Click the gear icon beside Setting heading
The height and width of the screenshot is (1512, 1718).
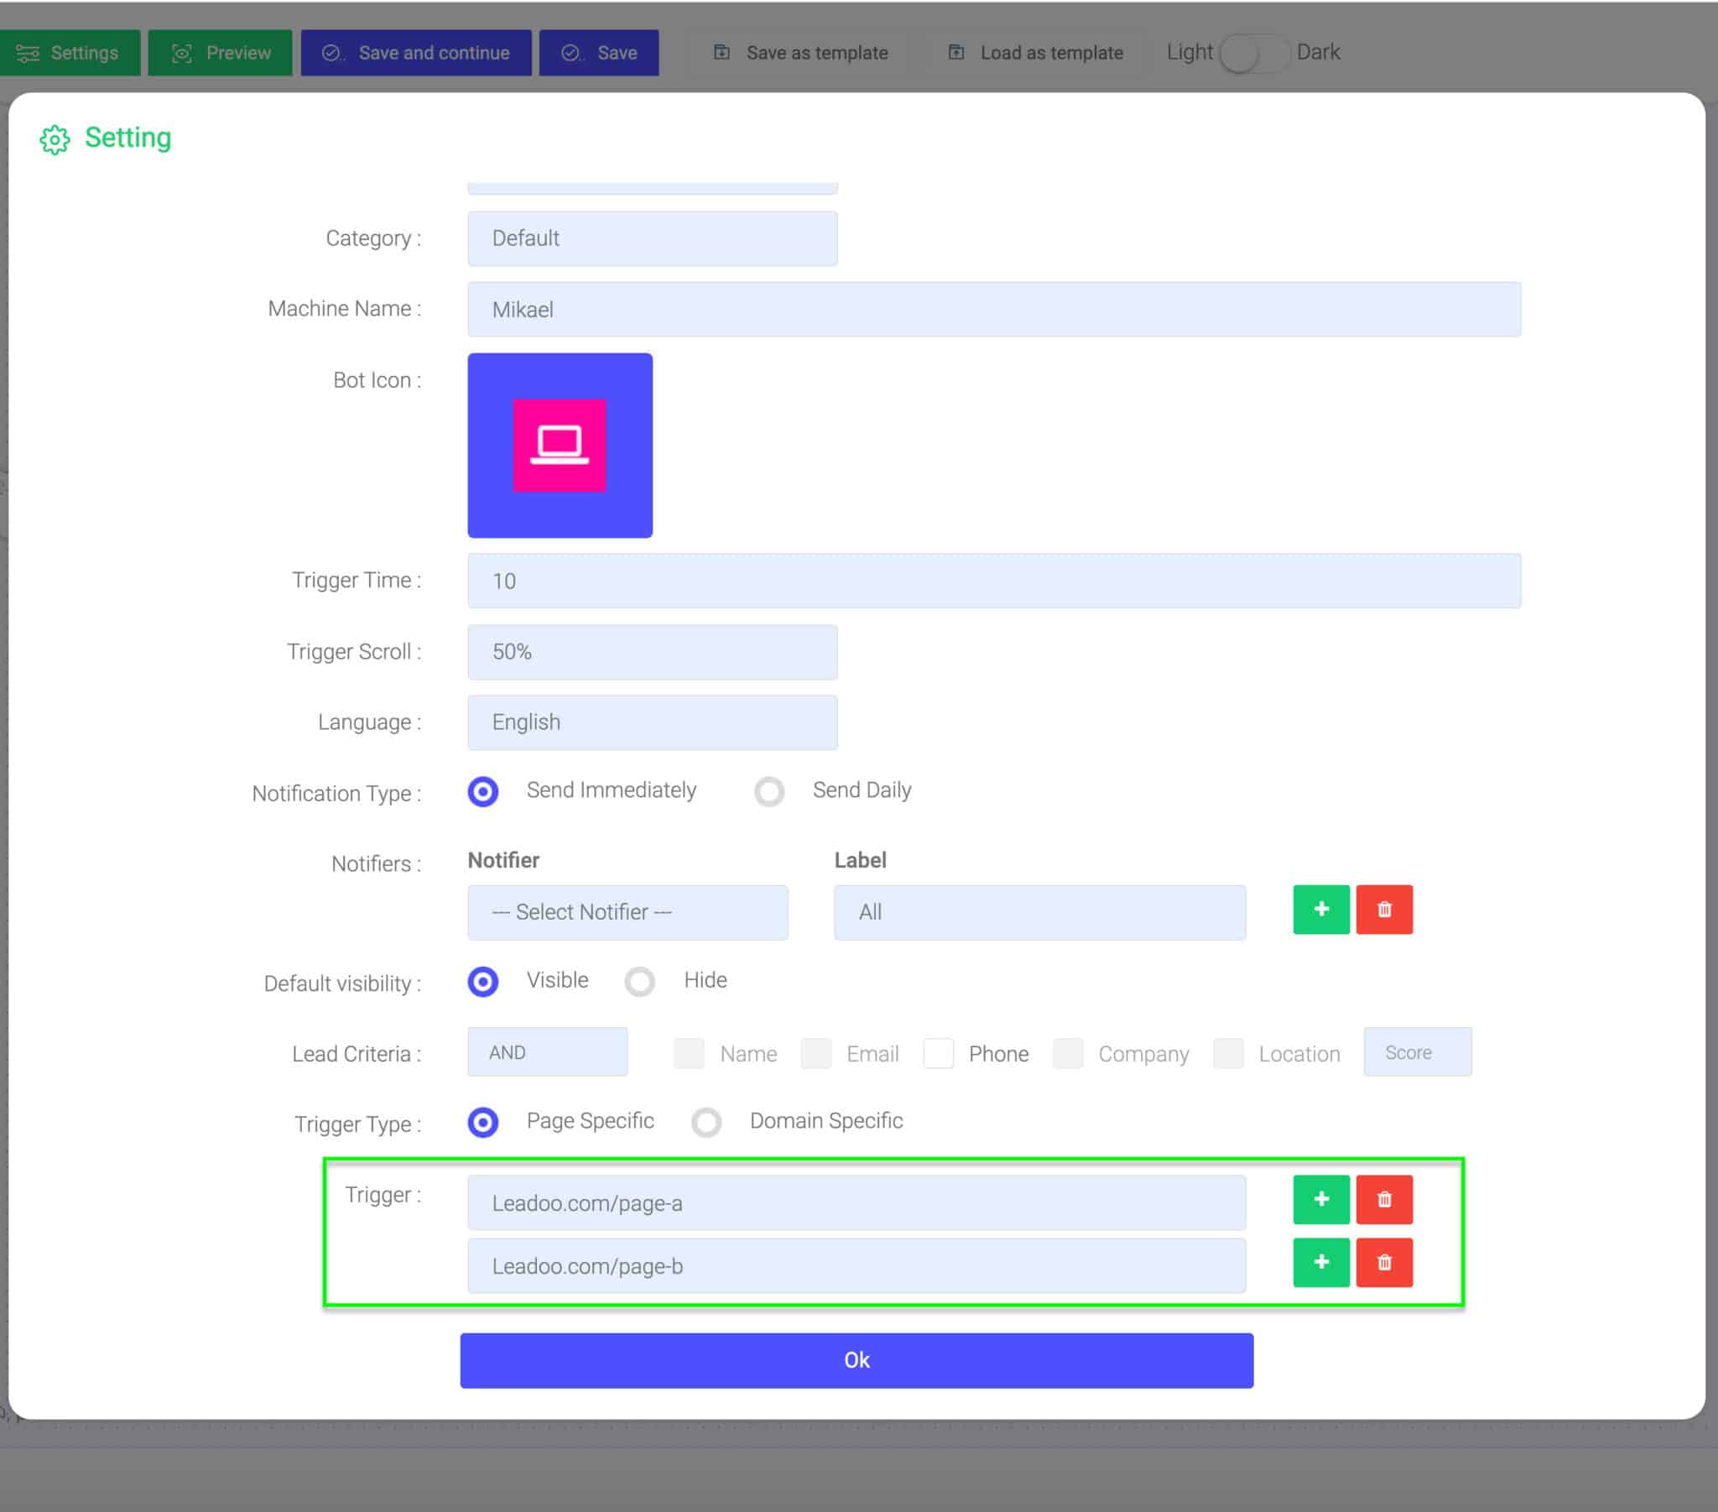coord(56,138)
